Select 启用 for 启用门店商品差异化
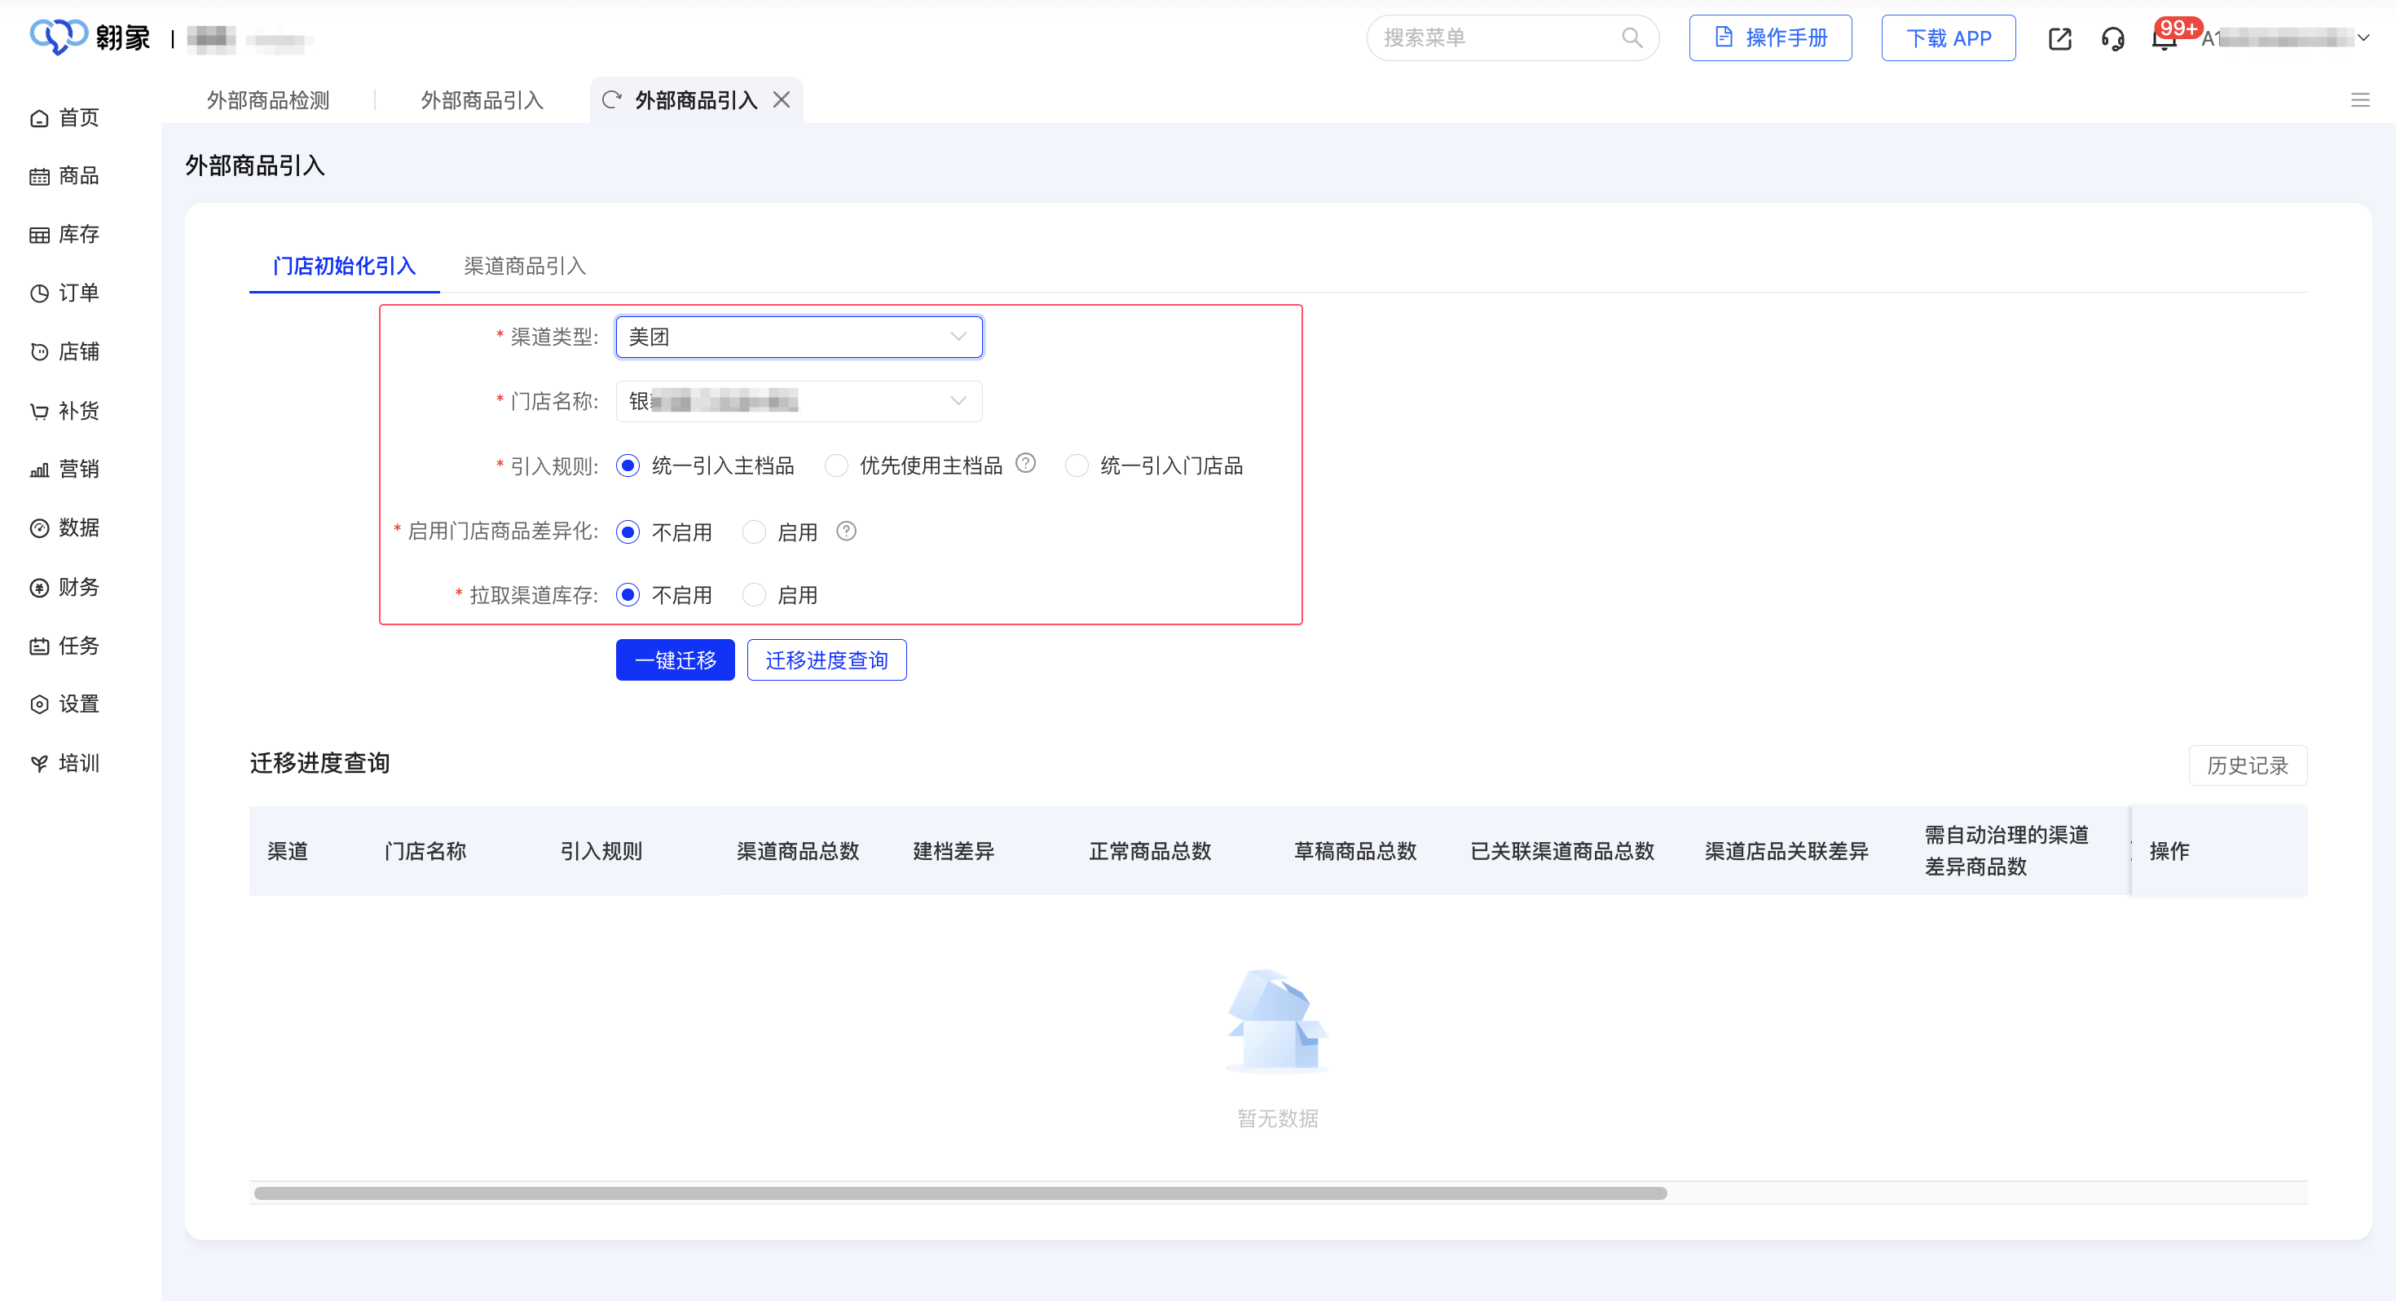This screenshot has width=2396, height=1301. tap(753, 532)
